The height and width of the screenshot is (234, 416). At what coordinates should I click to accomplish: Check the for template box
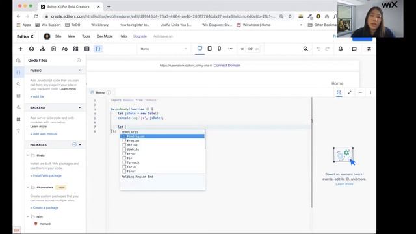pyautogui.click(x=124, y=158)
